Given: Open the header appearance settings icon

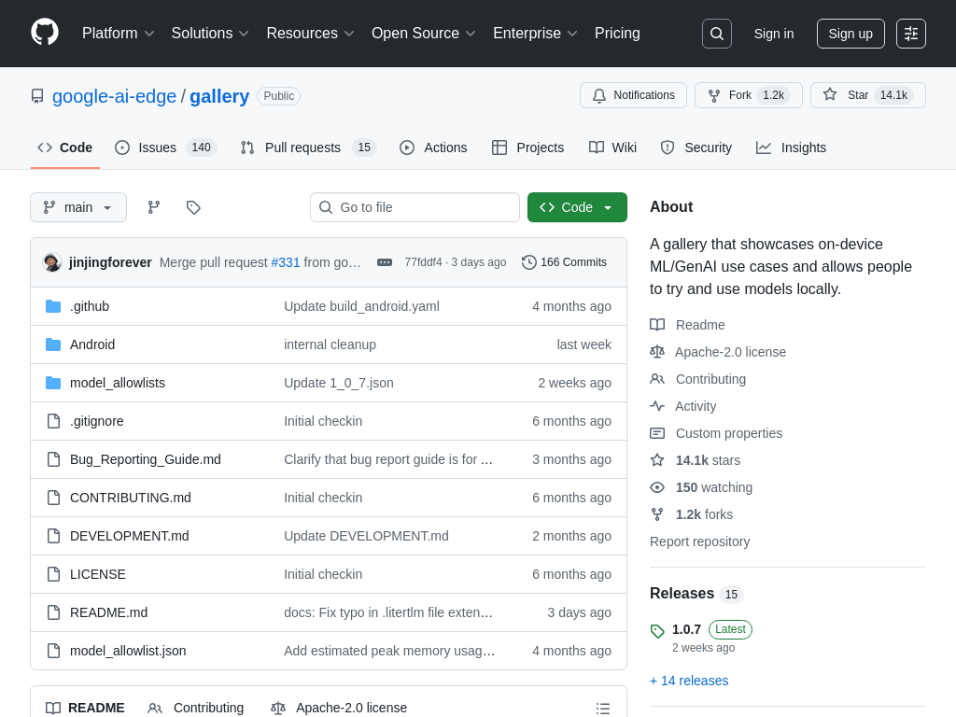Looking at the screenshot, I should coord(910,34).
